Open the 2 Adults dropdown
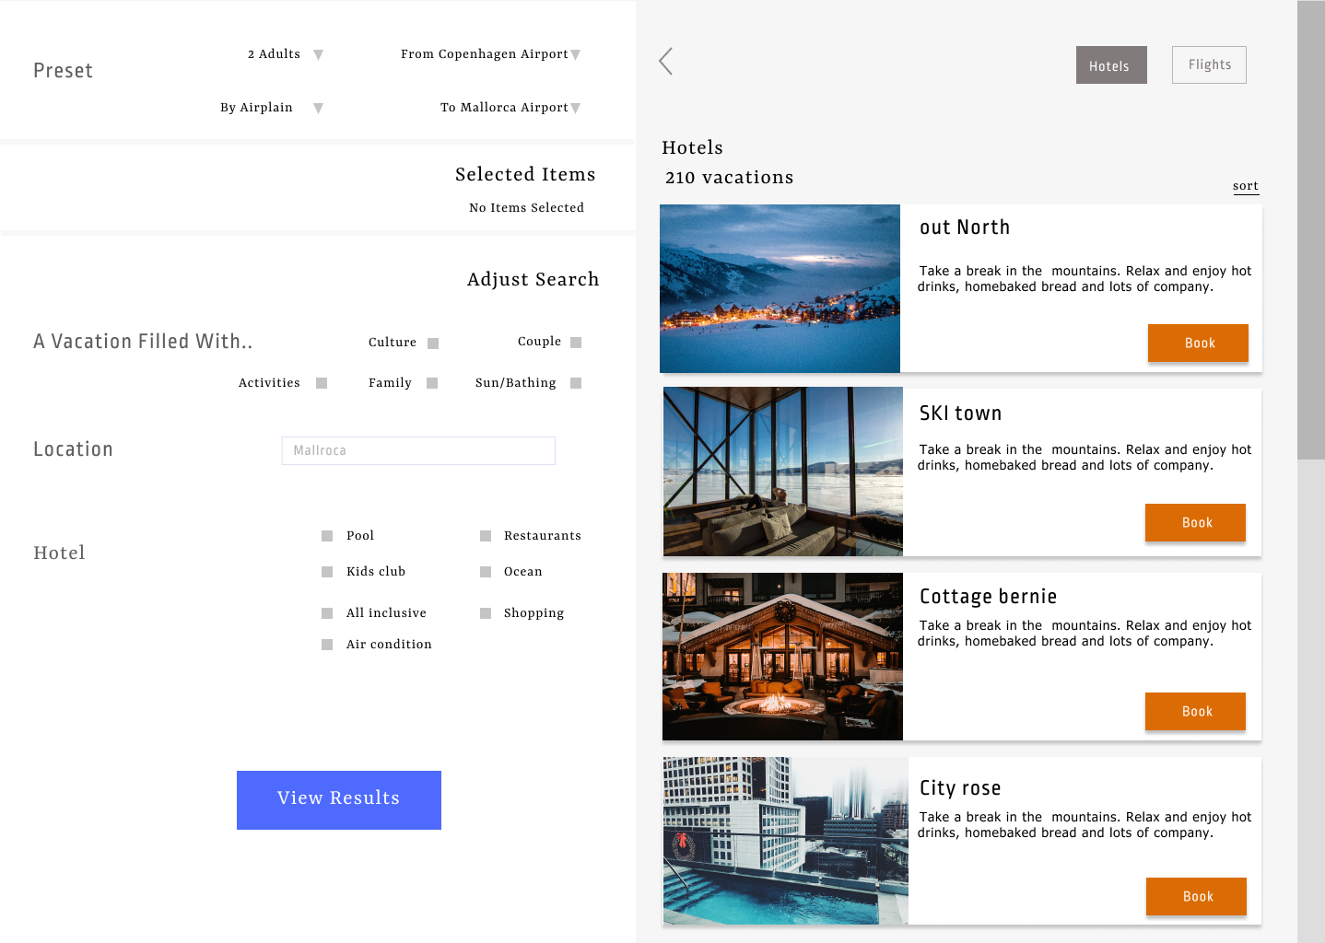Image resolution: width=1325 pixels, height=943 pixels. click(x=318, y=55)
